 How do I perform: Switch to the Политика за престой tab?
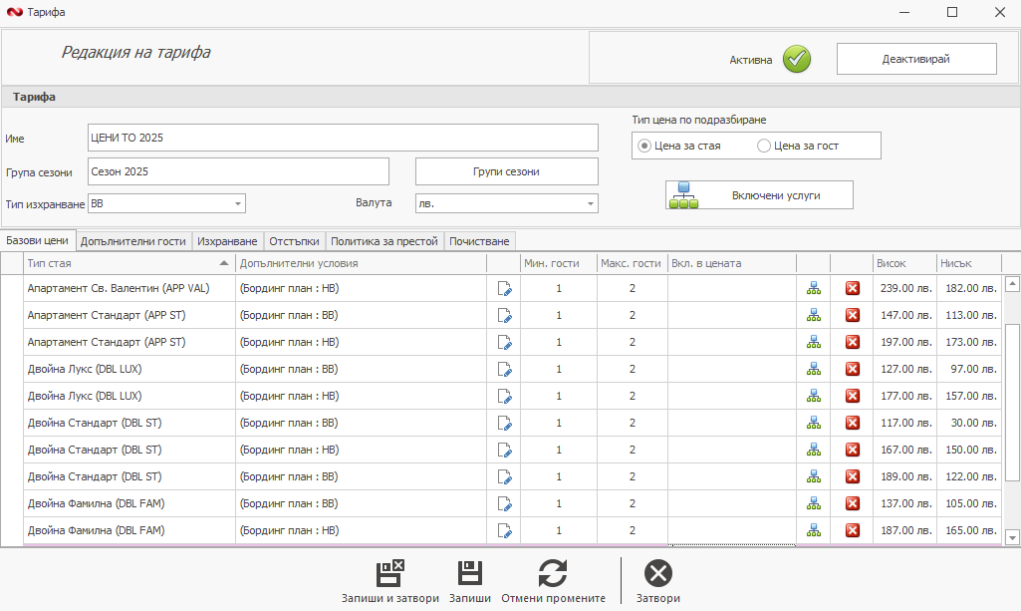coord(383,241)
